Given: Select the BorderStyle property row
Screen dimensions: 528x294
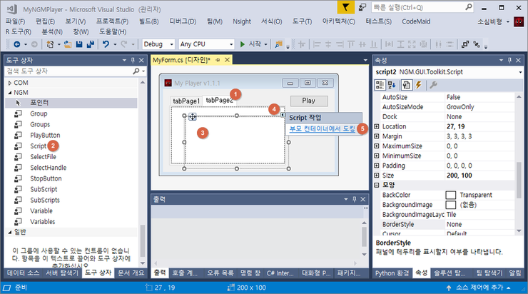Looking at the screenshot, I should coord(445,224).
